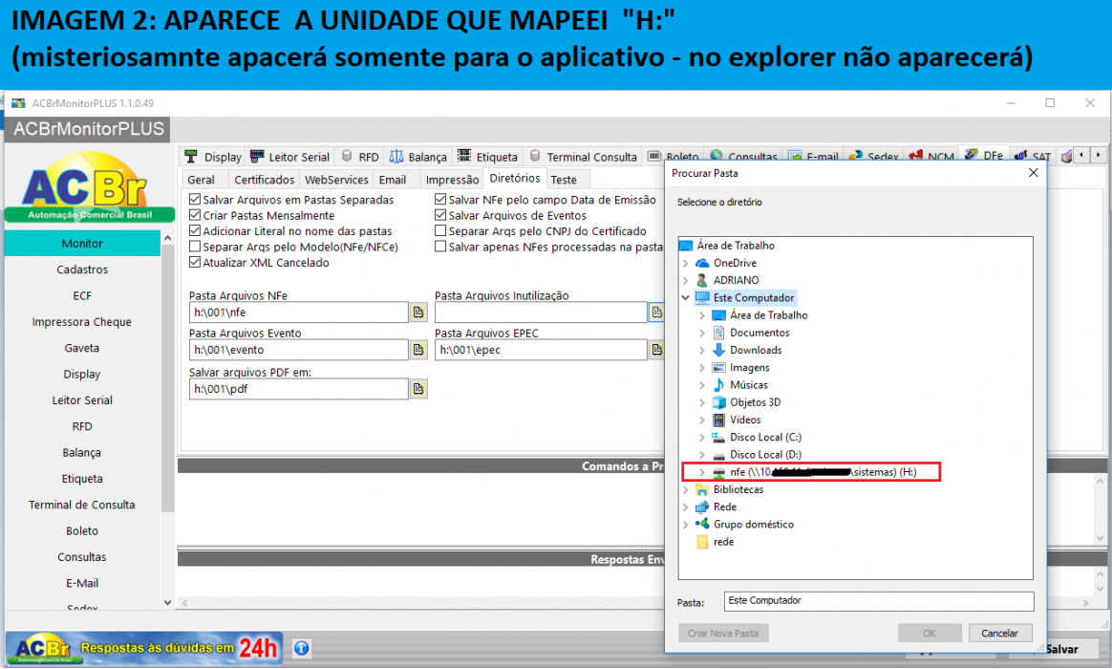Screen dimensions: 1112x669
Task: Click browse icon next to Pasta Arquivos Evento
Action: [418, 350]
